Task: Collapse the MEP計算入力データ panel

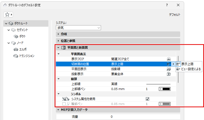Action: click(58, 110)
